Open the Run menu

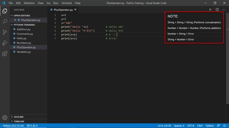pyautogui.click(x=56, y=3)
